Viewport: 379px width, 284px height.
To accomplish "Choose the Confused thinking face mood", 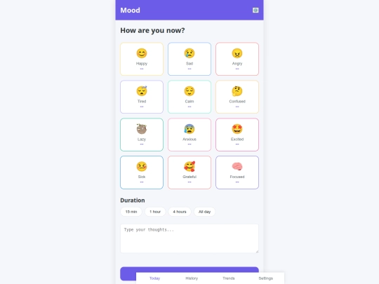I will [237, 97].
